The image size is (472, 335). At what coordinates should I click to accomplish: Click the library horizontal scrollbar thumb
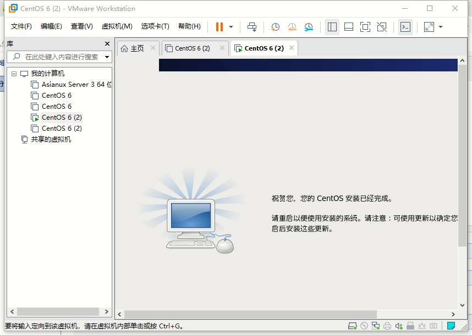click(58, 311)
